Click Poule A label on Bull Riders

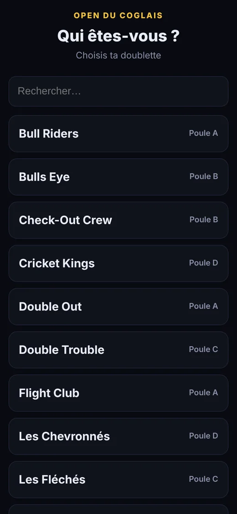[203, 133]
